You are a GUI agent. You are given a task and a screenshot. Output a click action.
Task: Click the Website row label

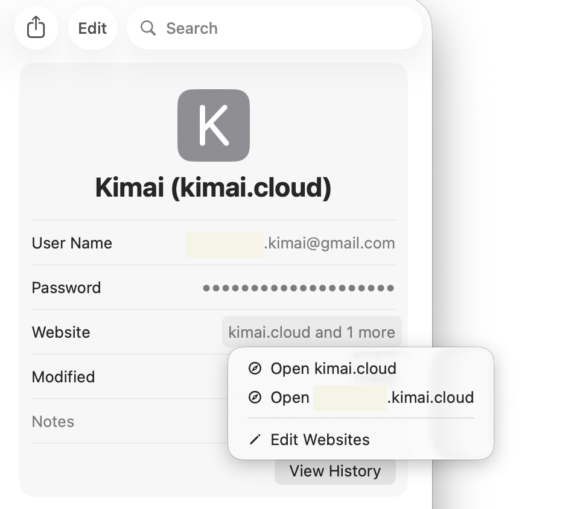[x=61, y=332]
